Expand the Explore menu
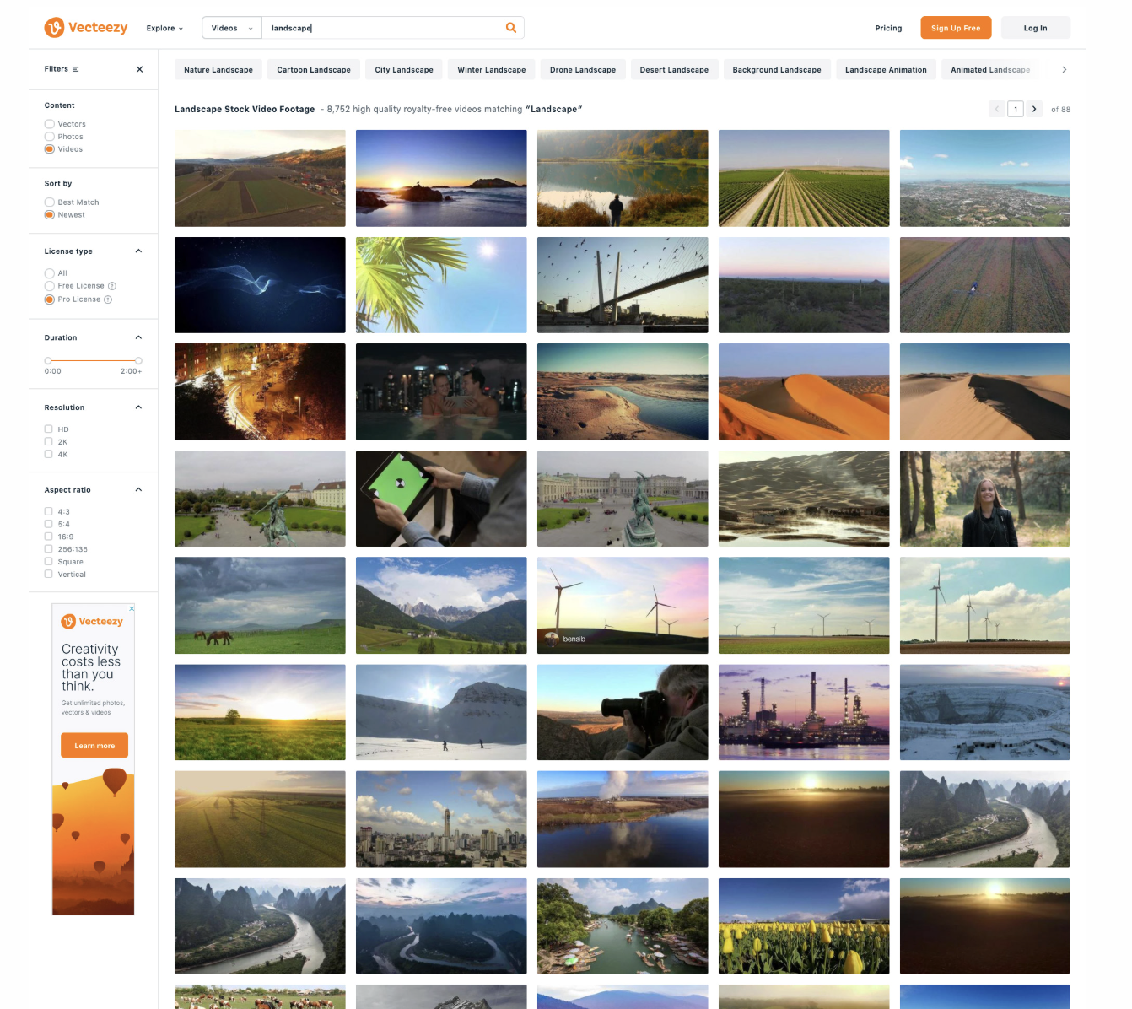Viewport: 1132px width, 1009px height. pyautogui.click(x=164, y=28)
